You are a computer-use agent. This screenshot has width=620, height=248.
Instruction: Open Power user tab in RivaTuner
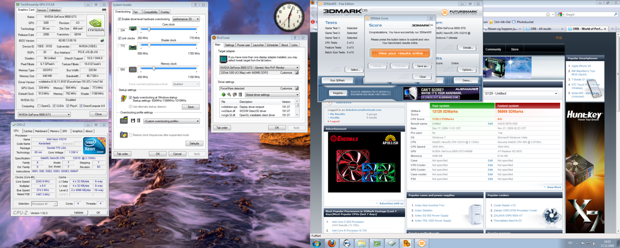tap(243, 45)
